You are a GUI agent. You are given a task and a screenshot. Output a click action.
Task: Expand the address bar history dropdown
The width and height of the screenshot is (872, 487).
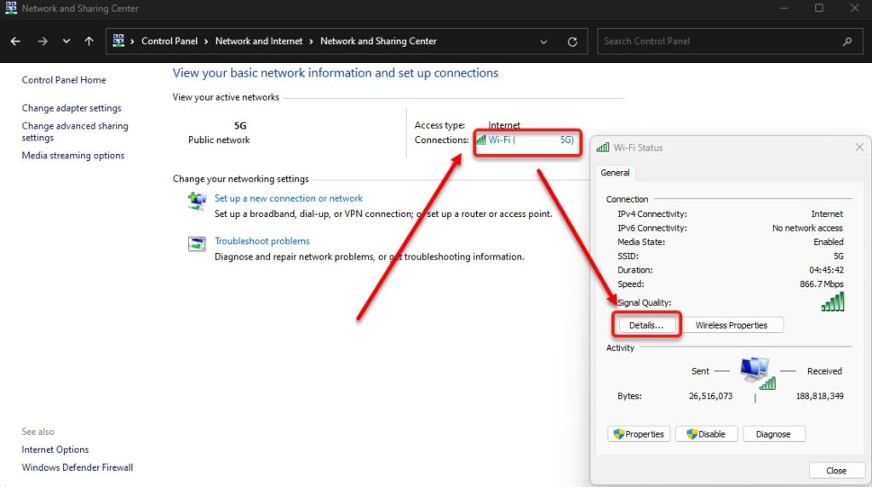[x=544, y=41]
